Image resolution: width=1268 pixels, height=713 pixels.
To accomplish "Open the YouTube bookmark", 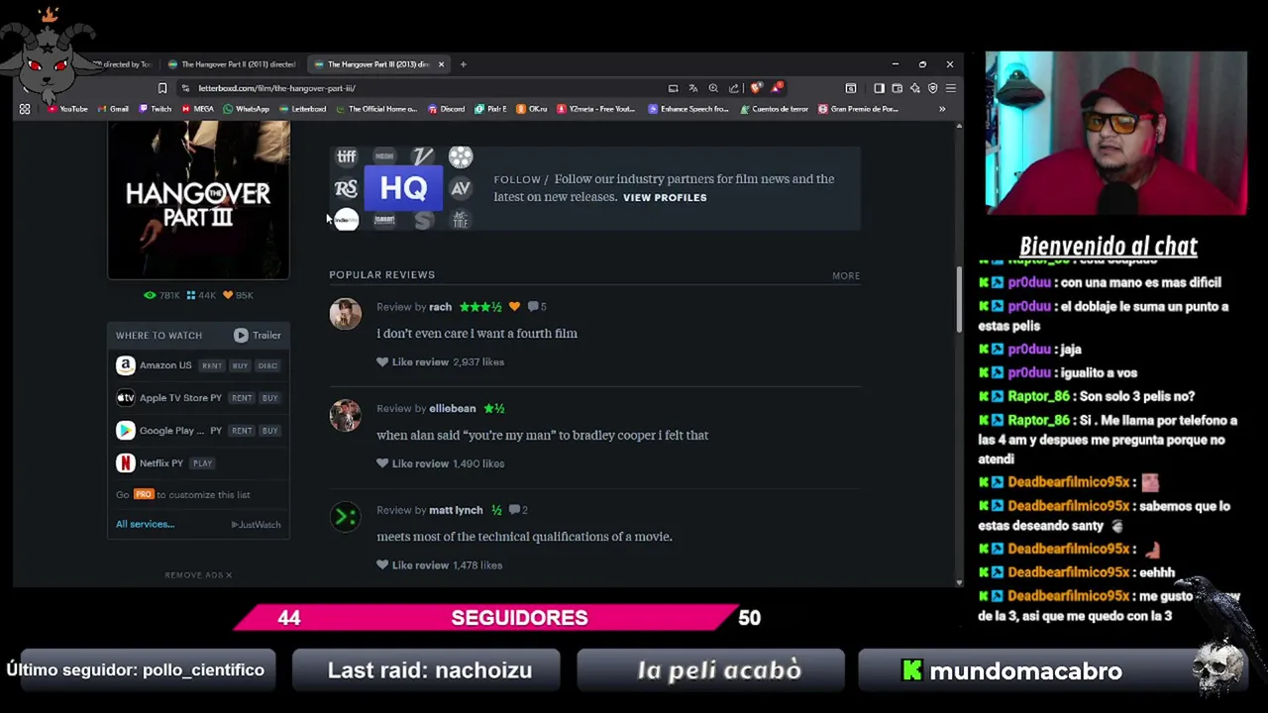I will (x=67, y=109).
